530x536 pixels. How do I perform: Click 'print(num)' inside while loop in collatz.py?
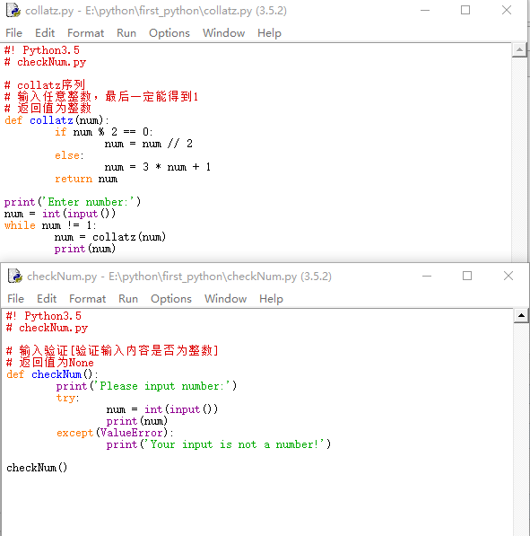85,249
